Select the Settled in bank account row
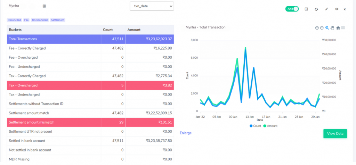 pos(90,141)
